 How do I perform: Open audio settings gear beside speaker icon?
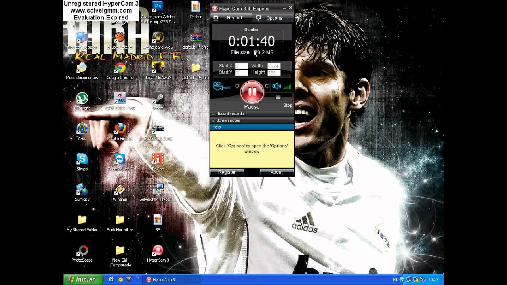(267, 86)
